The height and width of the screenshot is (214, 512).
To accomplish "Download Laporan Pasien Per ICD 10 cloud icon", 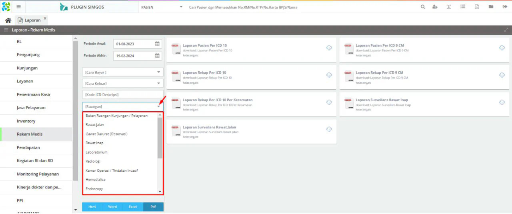I will (x=329, y=48).
